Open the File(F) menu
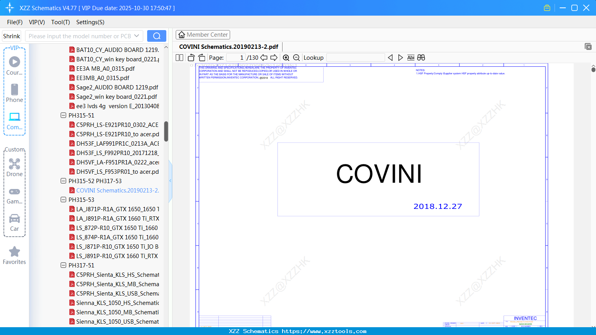 (15, 22)
